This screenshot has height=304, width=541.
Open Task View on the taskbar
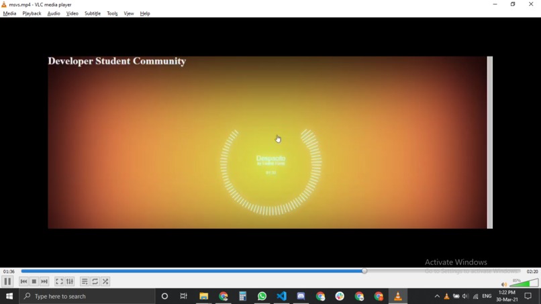(x=183, y=296)
